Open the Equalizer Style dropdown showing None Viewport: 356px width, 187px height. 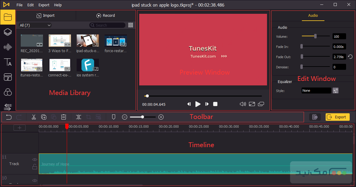click(316, 90)
